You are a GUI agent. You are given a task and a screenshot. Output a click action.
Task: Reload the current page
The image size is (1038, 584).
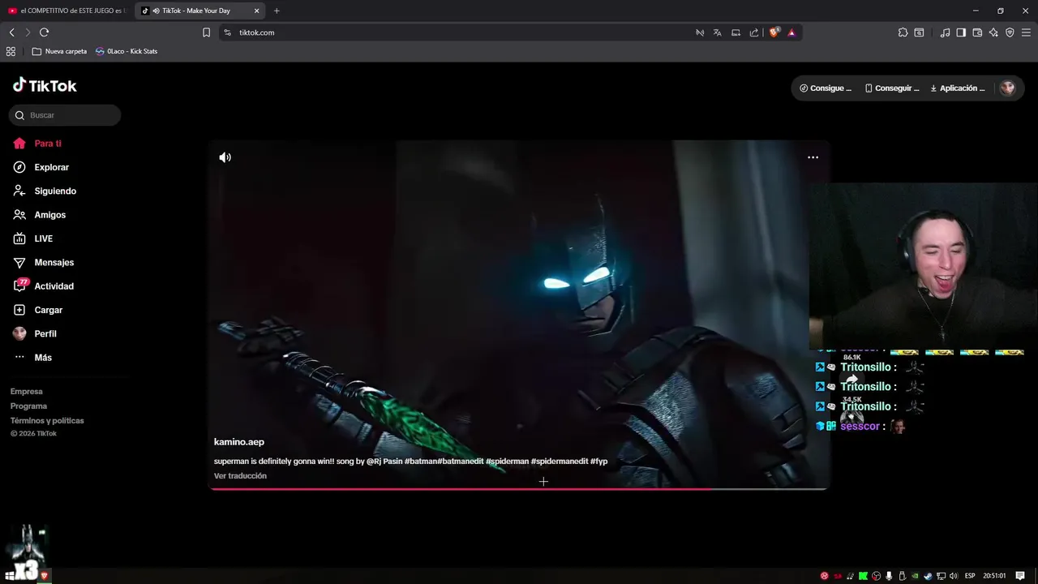pyautogui.click(x=44, y=32)
